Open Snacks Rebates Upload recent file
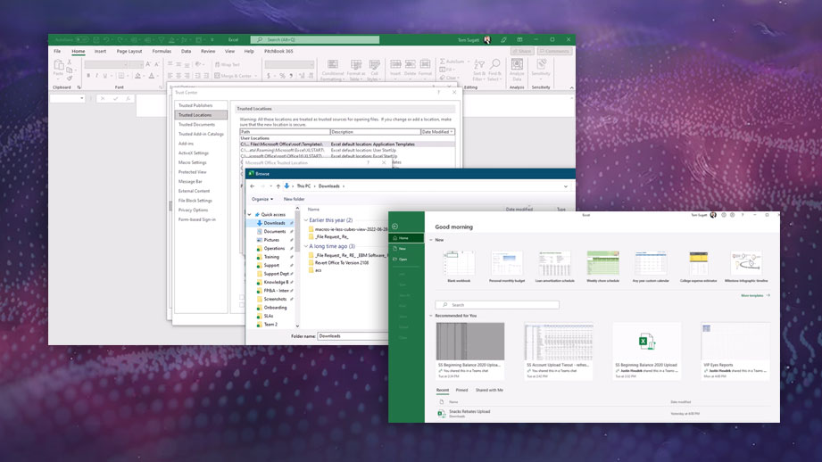The image size is (822, 462). (602, 413)
